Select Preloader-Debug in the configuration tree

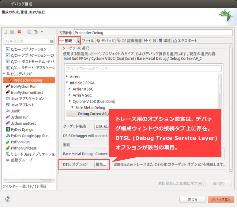coord(28,80)
